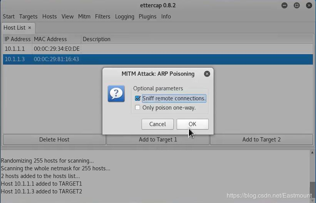Open the Hosts menu
The image size is (316, 203).
(50, 17)
